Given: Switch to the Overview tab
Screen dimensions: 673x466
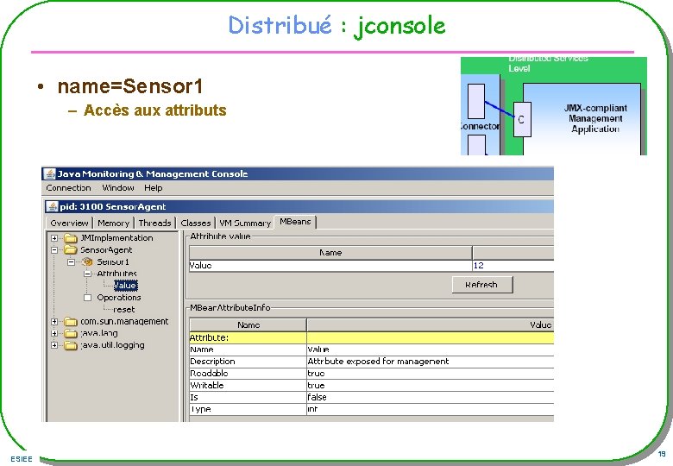Looking at the screenshot, I should click(69, 224).
